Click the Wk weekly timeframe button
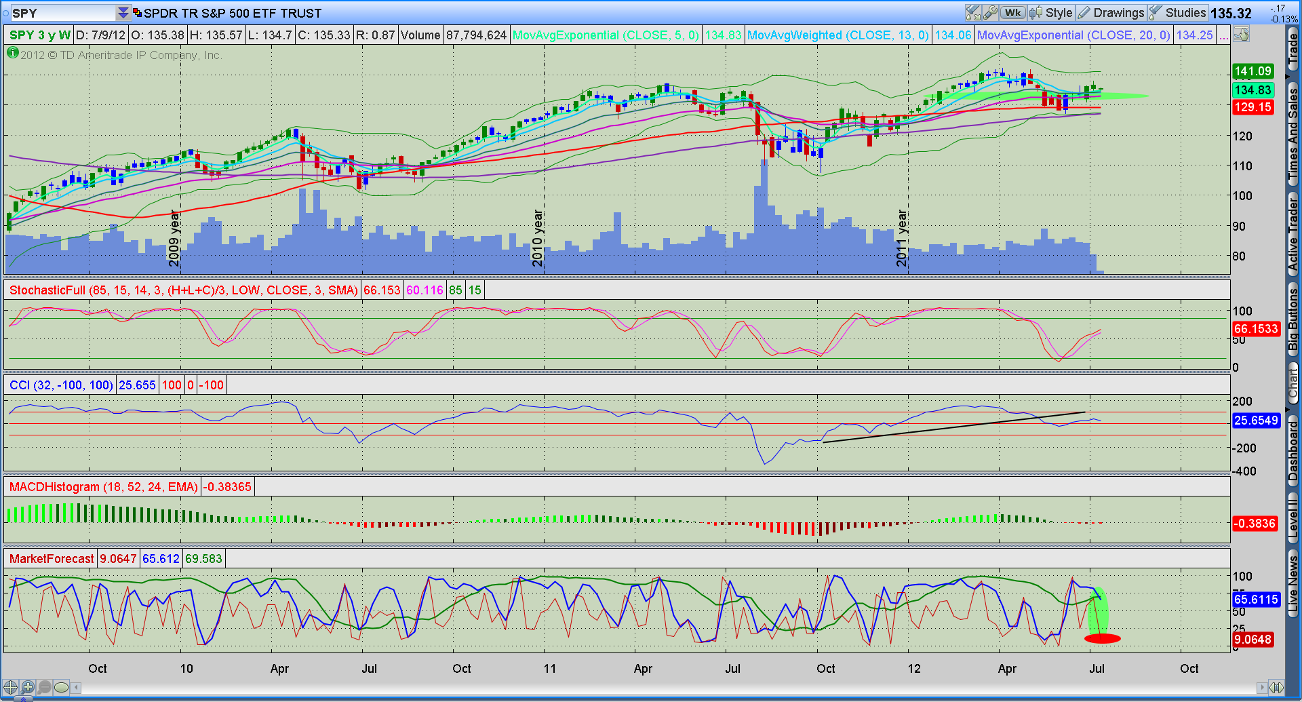The width and height of the screenshot is (1302, 702). pos(1012,13)
